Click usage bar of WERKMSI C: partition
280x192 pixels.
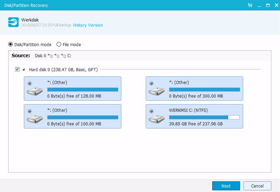click(204, 117)
